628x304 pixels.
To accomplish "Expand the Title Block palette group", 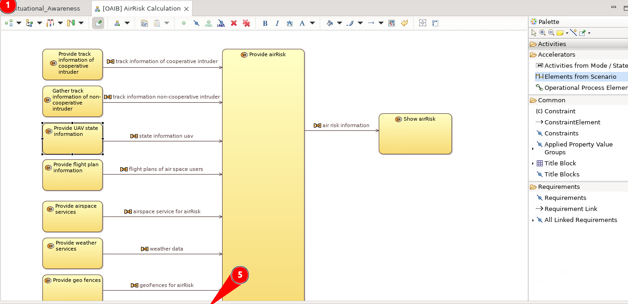I will click(533, 164).
